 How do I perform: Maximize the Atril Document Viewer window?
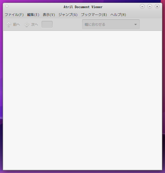click(150, 7)
